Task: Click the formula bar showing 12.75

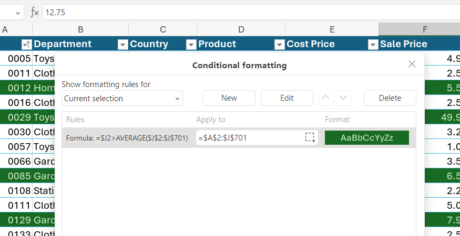Action: pyautogui.click(x=251, y=12)
